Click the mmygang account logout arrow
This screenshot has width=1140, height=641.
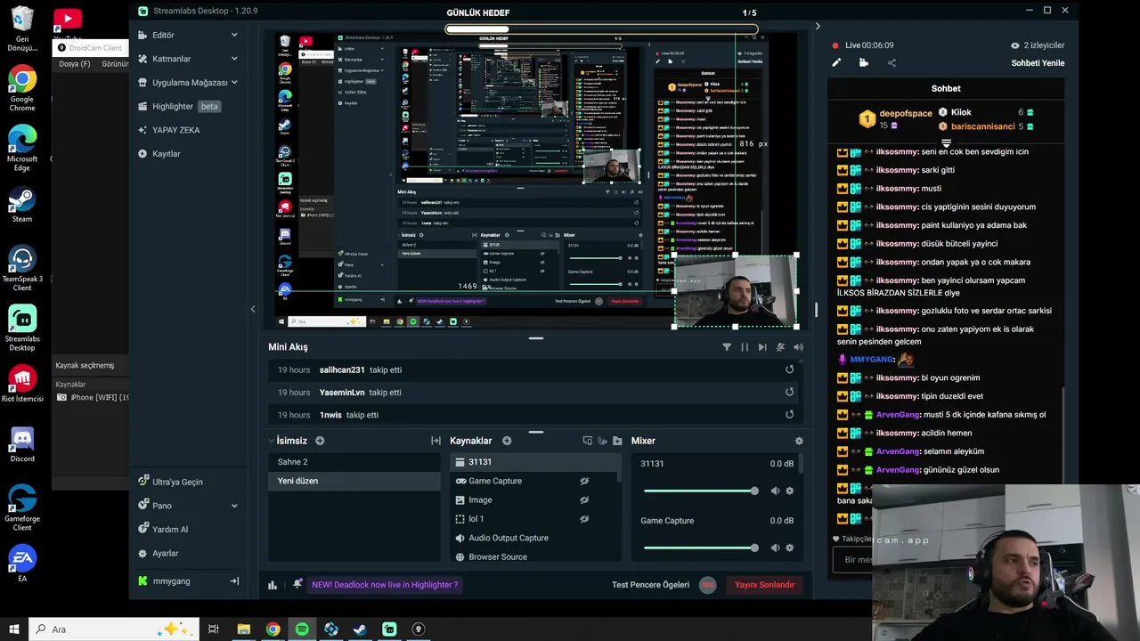pyautogui.click(x=234, y=581)
